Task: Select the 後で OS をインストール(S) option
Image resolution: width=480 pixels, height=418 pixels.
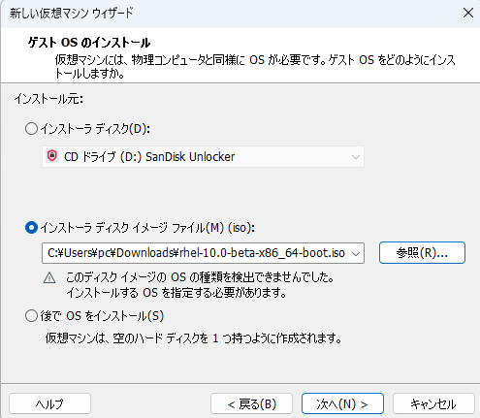Action: [x=31, y=315]
